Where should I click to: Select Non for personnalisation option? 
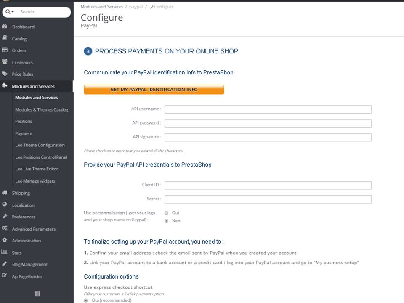167,221
